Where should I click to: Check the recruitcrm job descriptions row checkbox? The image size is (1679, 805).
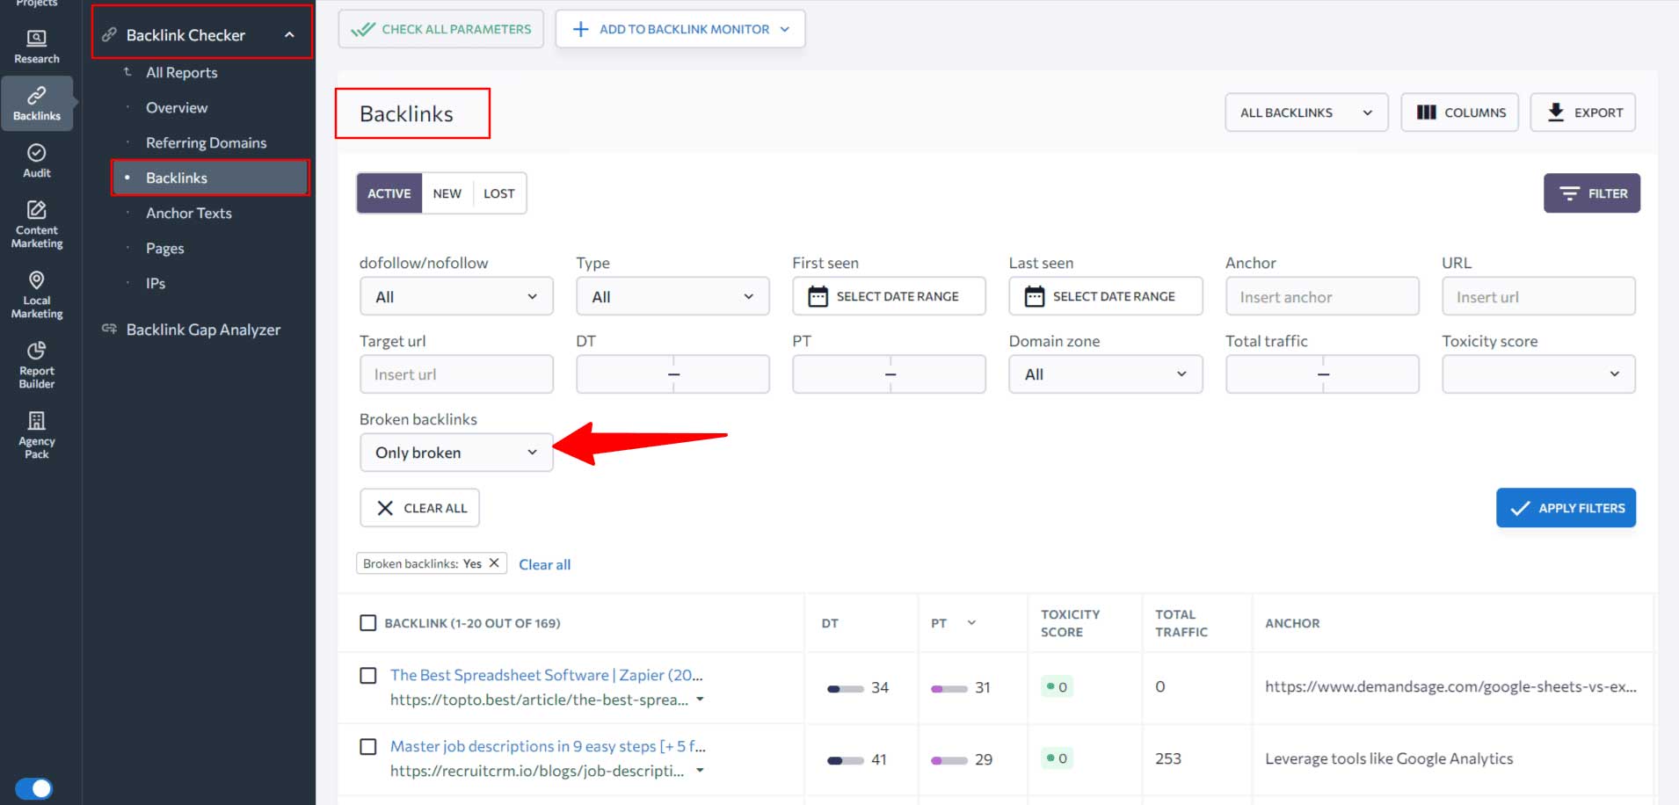(368, 746)
